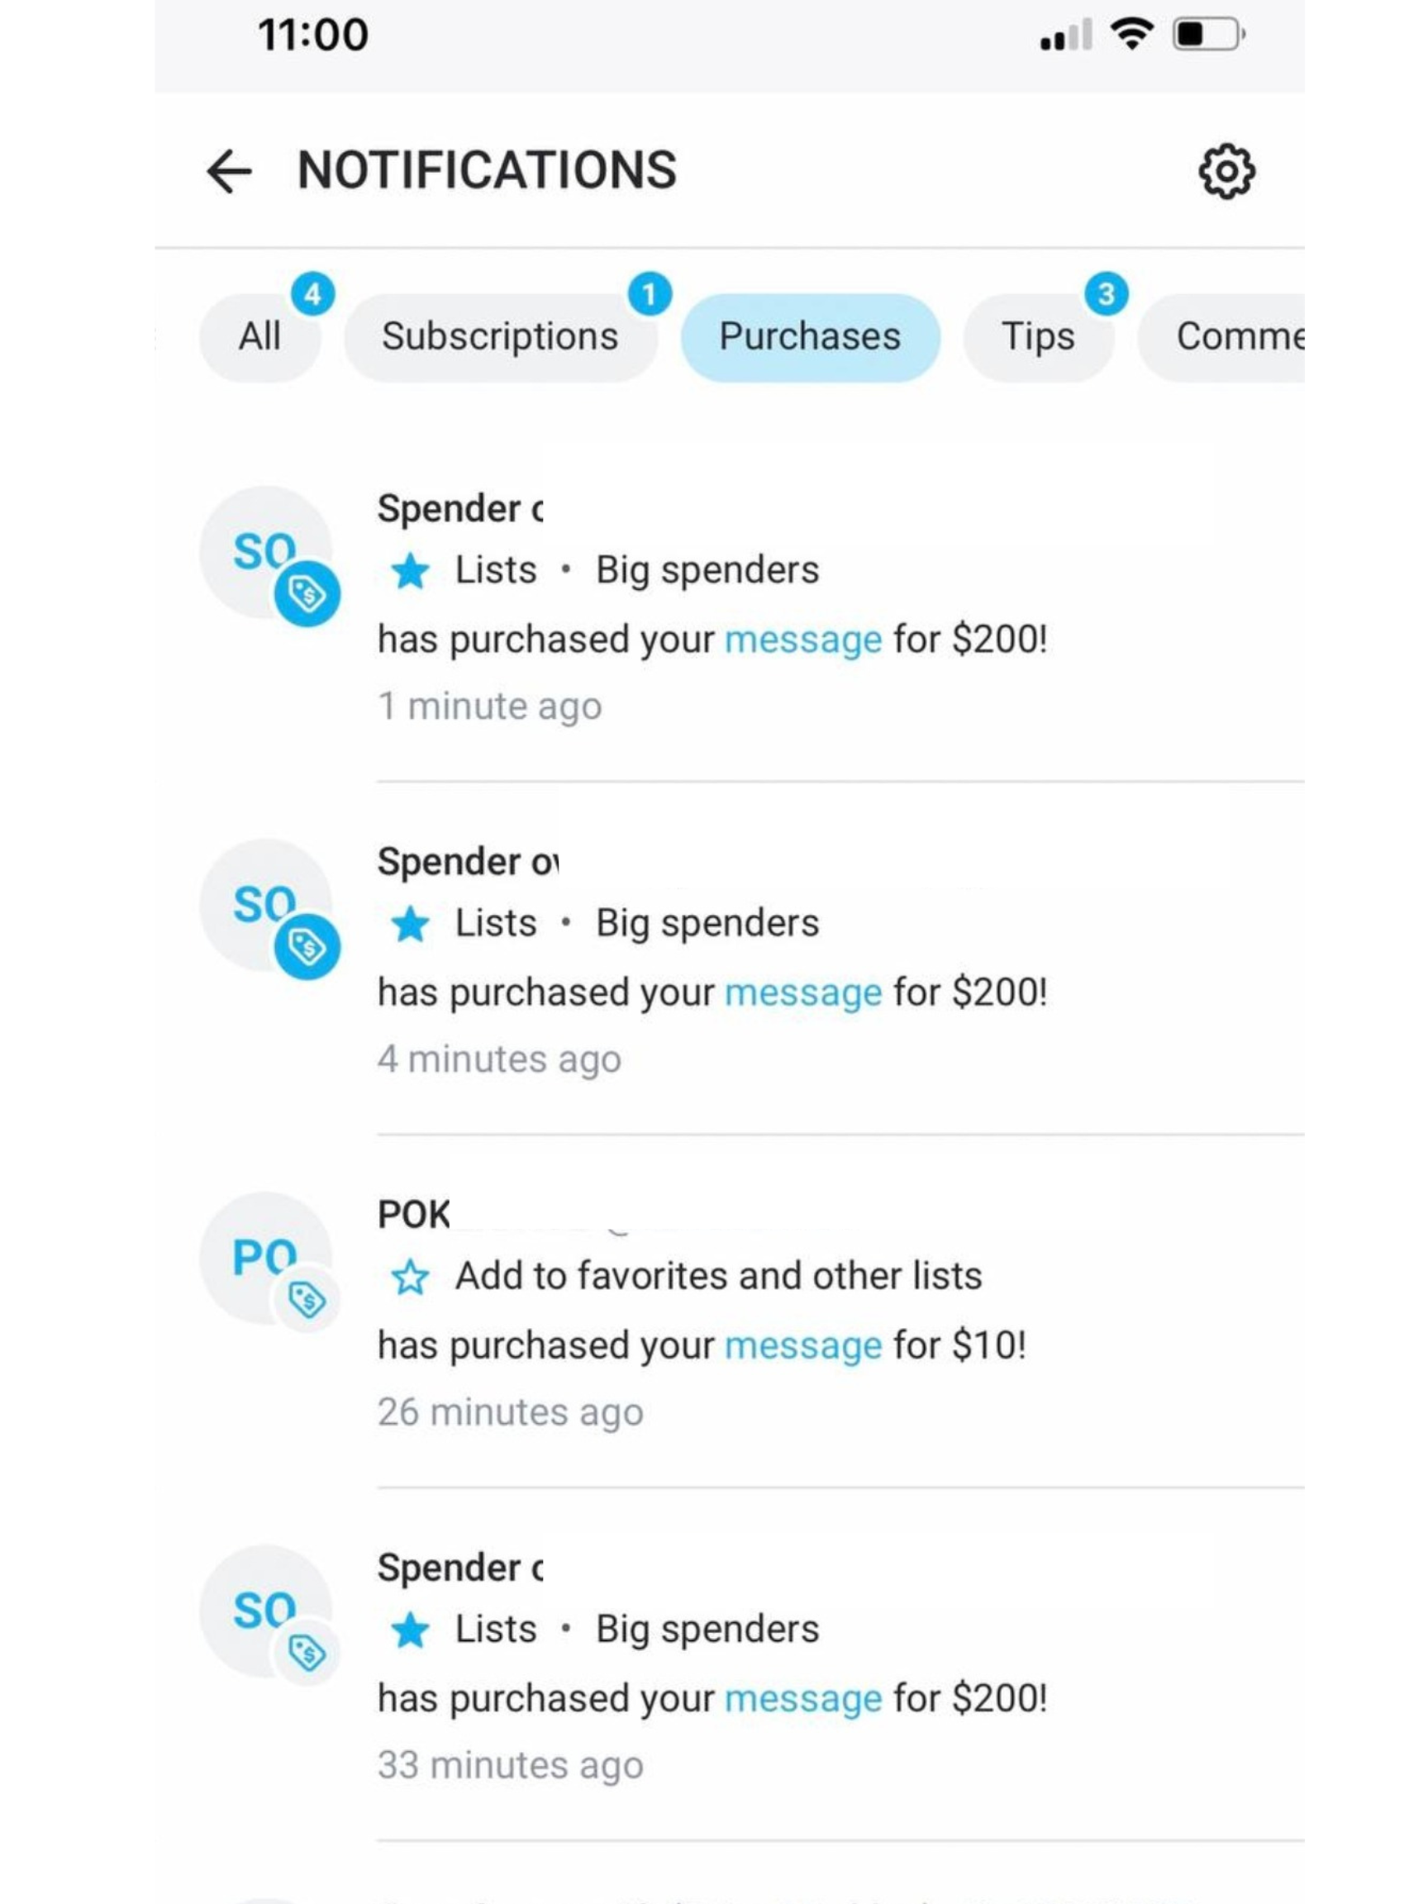Tap Add to favorites and other lists
The image size is (1428, 1904).
coord(719,1276)
